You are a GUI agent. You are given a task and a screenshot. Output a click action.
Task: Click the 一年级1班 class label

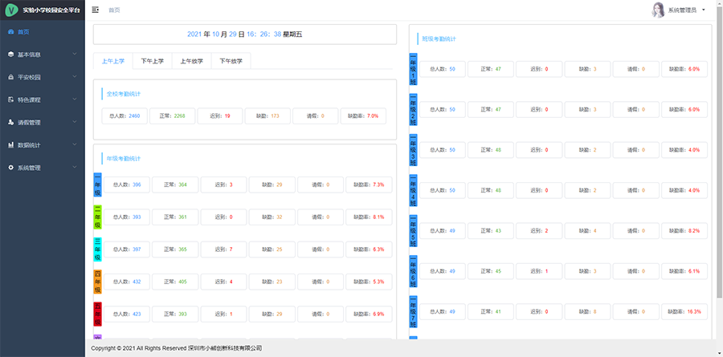[413, 70]
